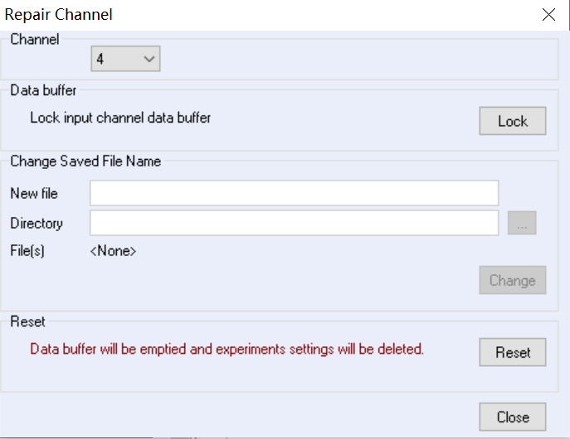
Task: Click the 'Lock input channel data buffer' text
Action: [x=120, y=118]
